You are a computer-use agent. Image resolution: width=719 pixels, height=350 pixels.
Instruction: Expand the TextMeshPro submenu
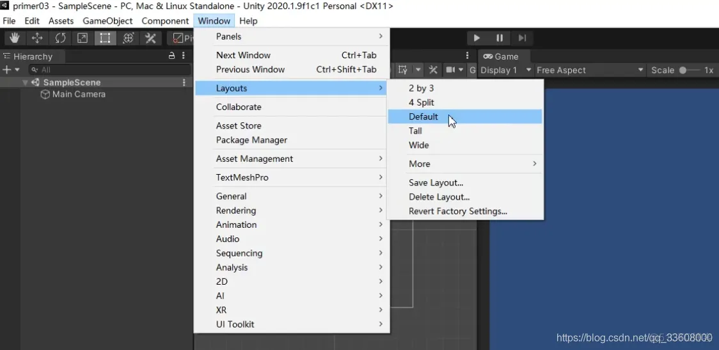[292, 177]
